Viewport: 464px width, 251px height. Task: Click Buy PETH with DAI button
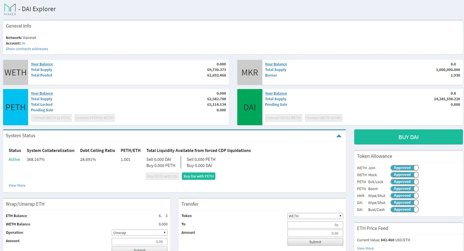coord(162,176)
